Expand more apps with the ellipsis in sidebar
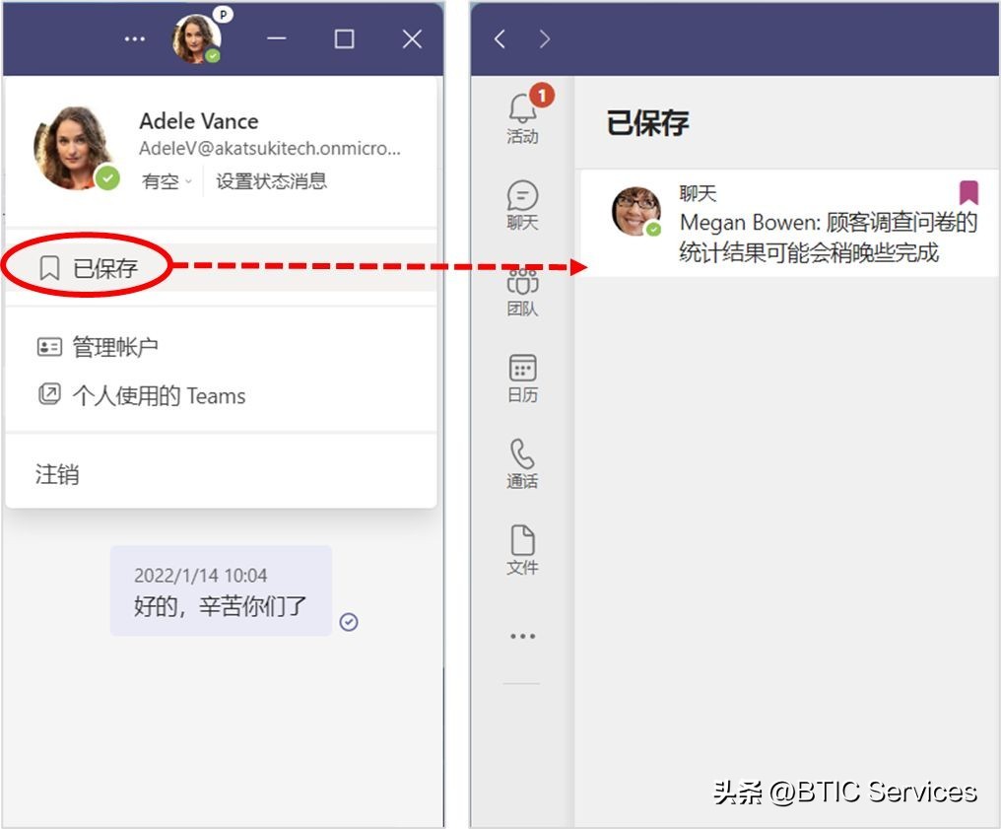This screenshot has width=1001, height=829. [522, 636]
